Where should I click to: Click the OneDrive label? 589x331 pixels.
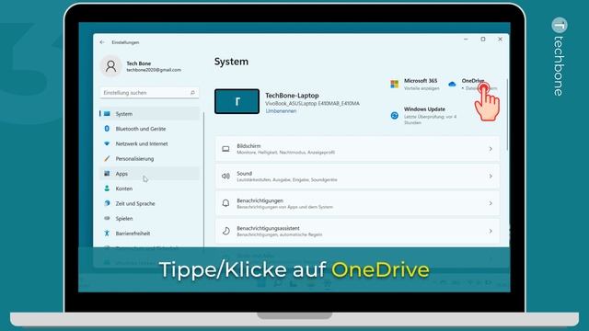tap(473, 81)
